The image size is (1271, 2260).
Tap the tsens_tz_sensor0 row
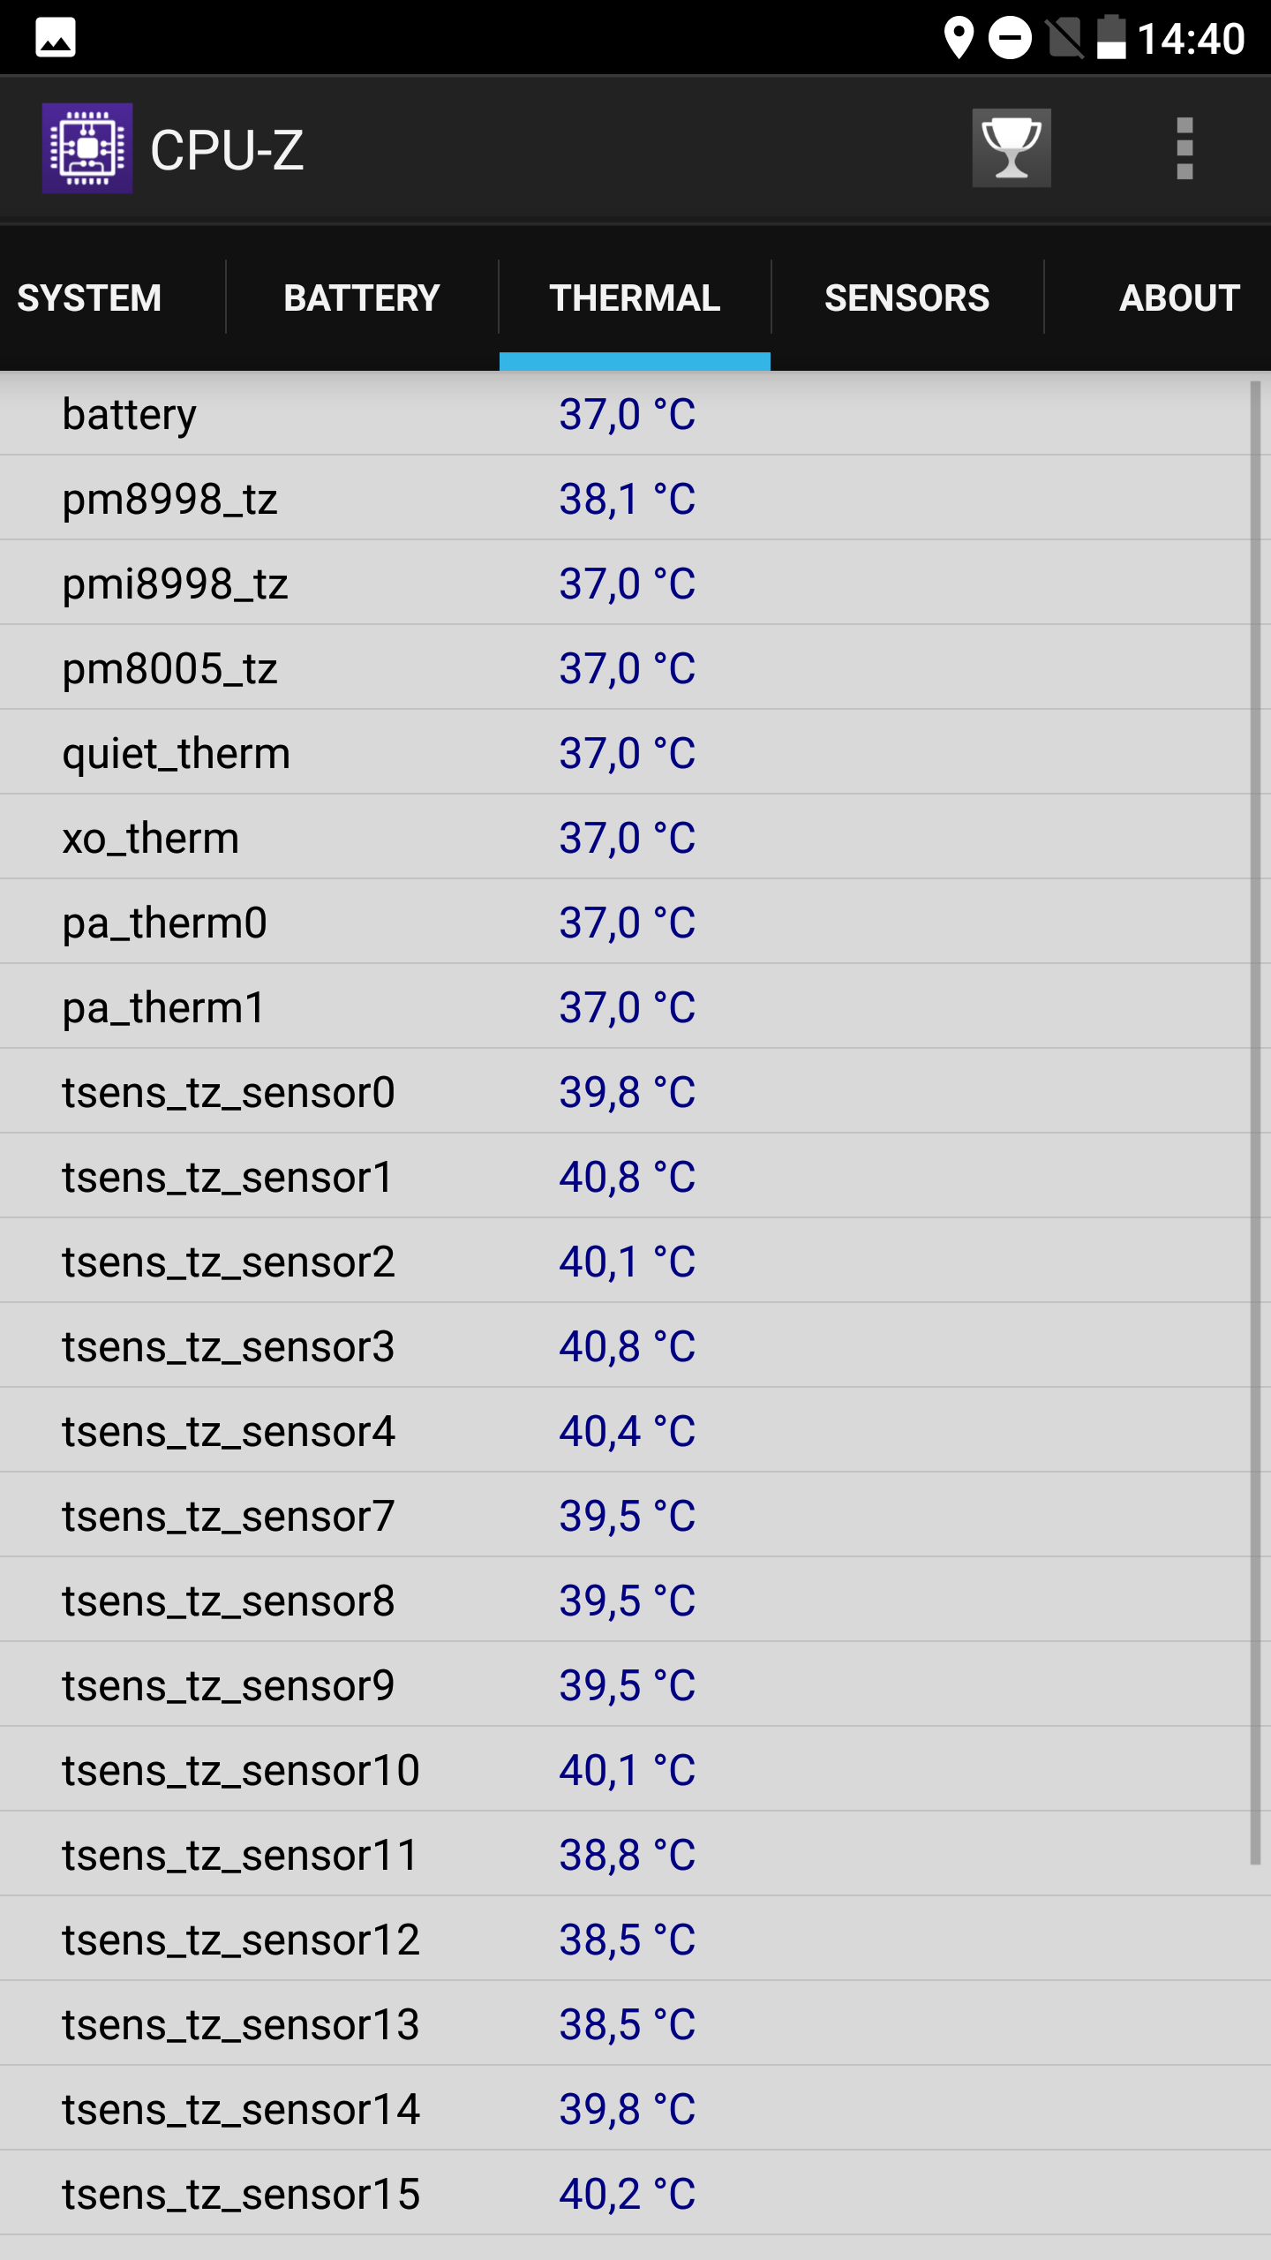(635, 1092)
